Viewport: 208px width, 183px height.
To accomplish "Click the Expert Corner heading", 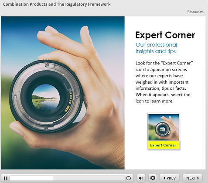I will 165,35.
